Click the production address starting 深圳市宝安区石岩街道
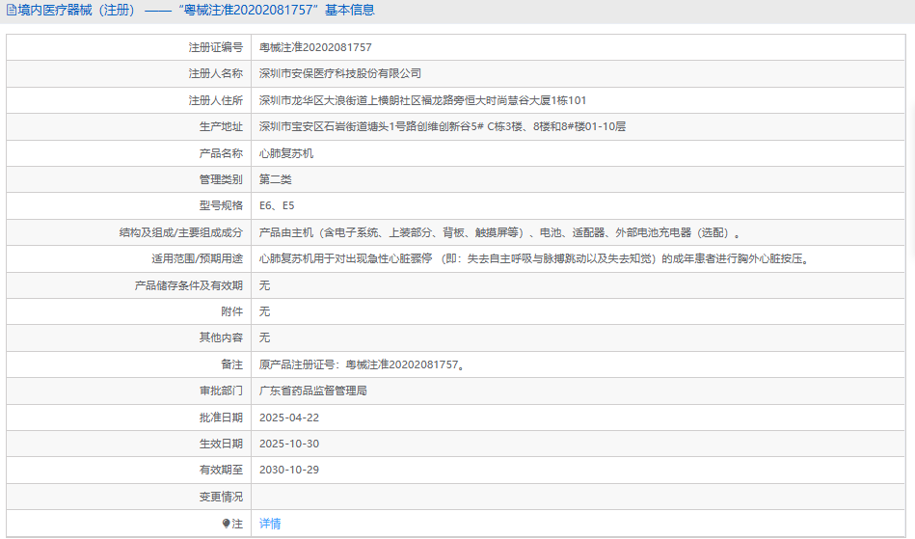This screenshot has width=915, height=539. coord(443,126)
